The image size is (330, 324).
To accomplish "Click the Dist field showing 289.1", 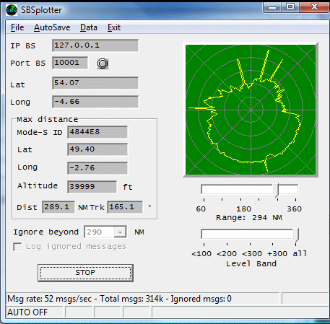I will (x=58, y=207).
